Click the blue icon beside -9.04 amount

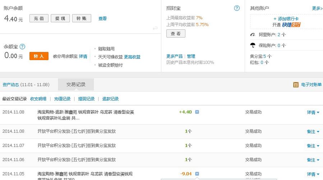pyautogui.click(x=197, y=174)
